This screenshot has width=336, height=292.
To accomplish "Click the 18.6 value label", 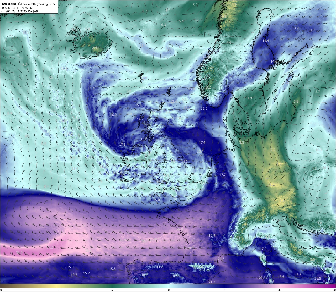I will 281,277.
